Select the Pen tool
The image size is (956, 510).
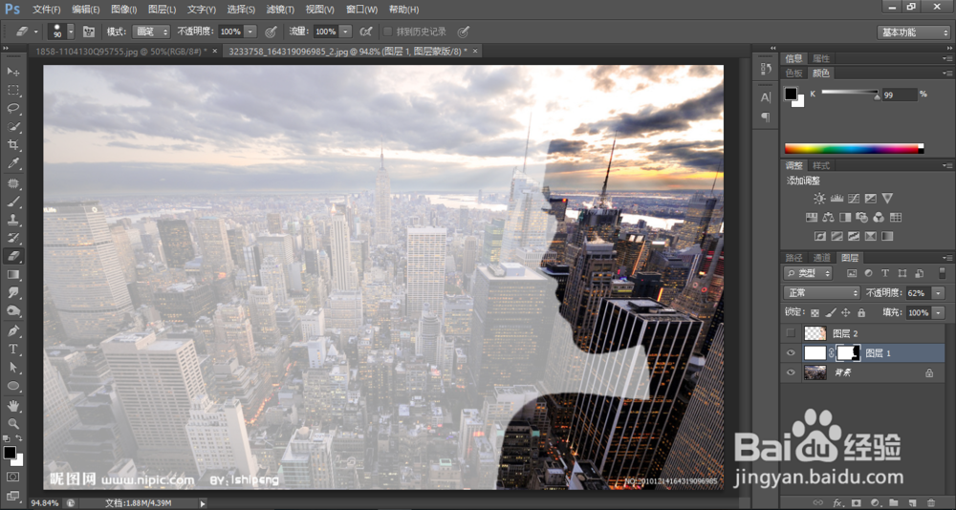tap(13, 330)
